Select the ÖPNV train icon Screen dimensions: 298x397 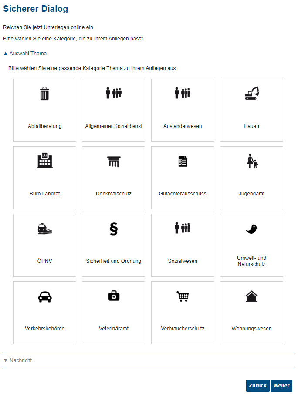(x=45, y=229)
